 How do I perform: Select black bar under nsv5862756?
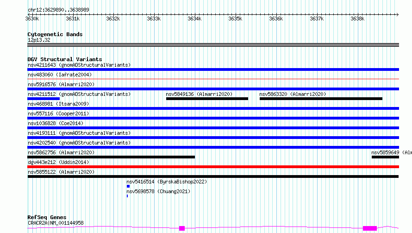[111, 157]
